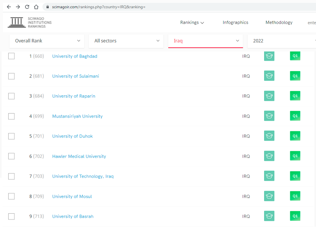Tick the University of Technology, Iraq checkbox
Screen dimensions: 316x227
11,176
